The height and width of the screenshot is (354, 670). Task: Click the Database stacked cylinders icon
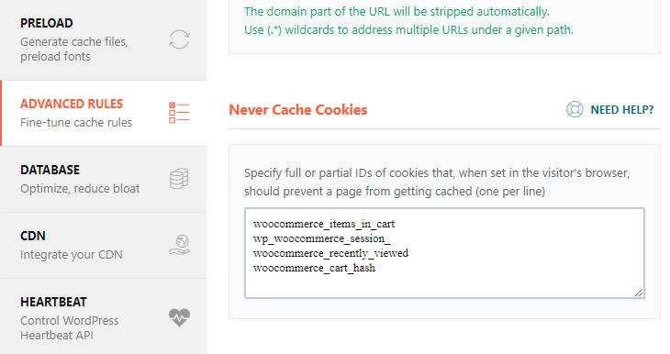[x=179, y=179]
